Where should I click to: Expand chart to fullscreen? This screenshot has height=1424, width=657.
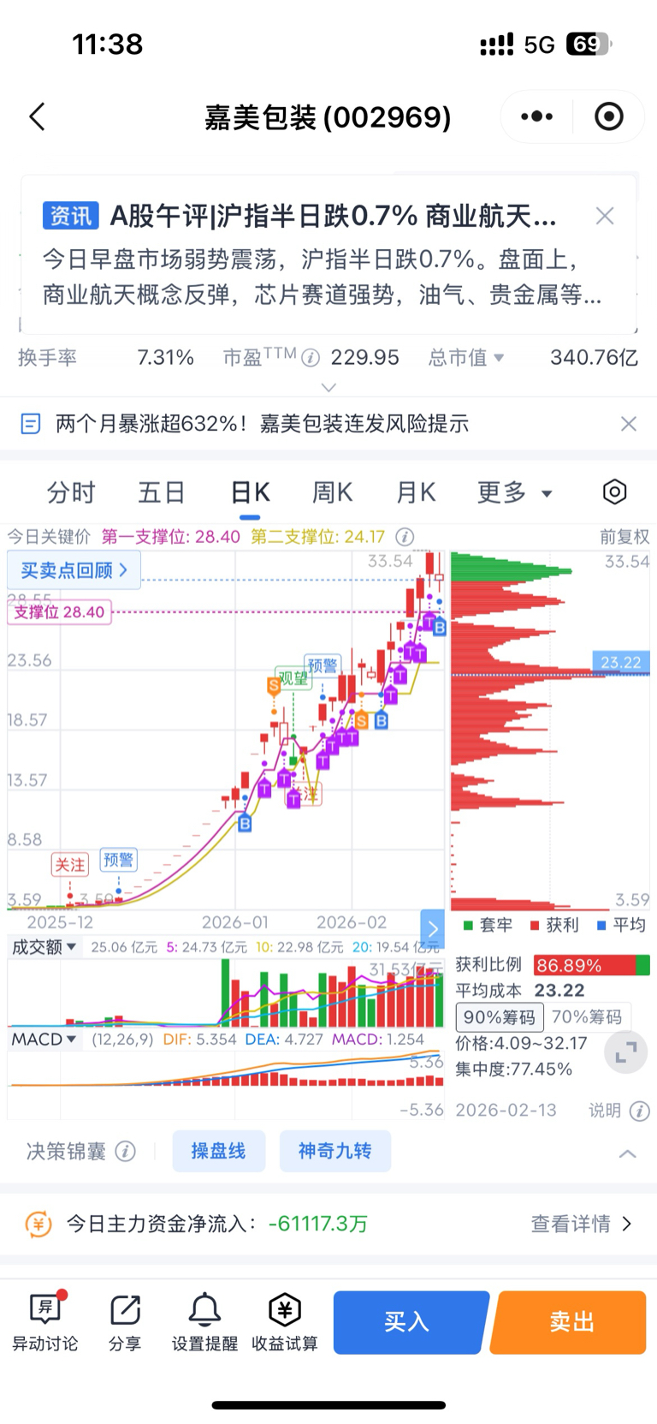(x=626, y=1052)
